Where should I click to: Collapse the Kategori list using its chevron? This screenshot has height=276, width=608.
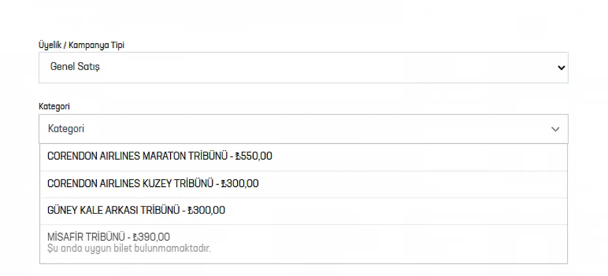(555, 129)
